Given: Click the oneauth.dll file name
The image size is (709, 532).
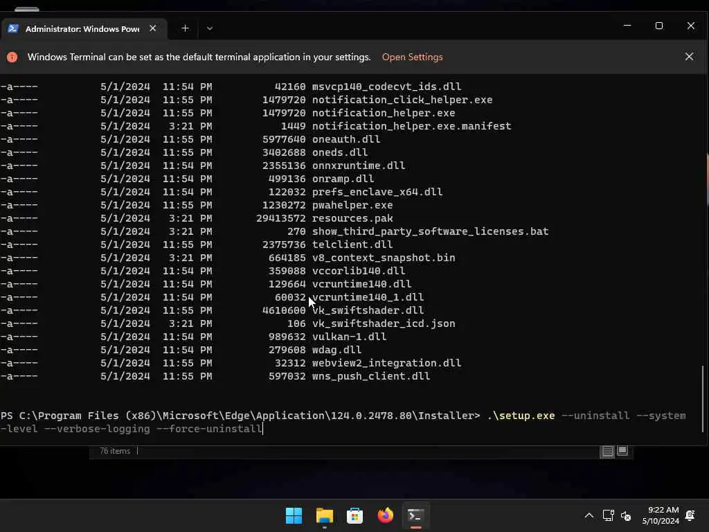Looking at the screenshot, I should (346, 139).
